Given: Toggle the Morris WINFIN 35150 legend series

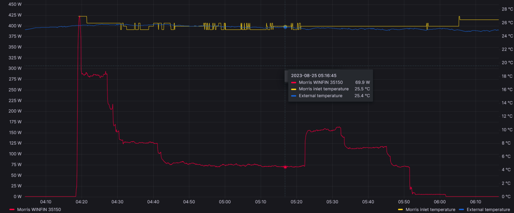Looking at the screenshot, I should [x=39, y=209].
